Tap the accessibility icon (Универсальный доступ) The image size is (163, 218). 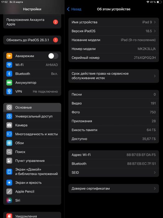[x=9, y=116]
